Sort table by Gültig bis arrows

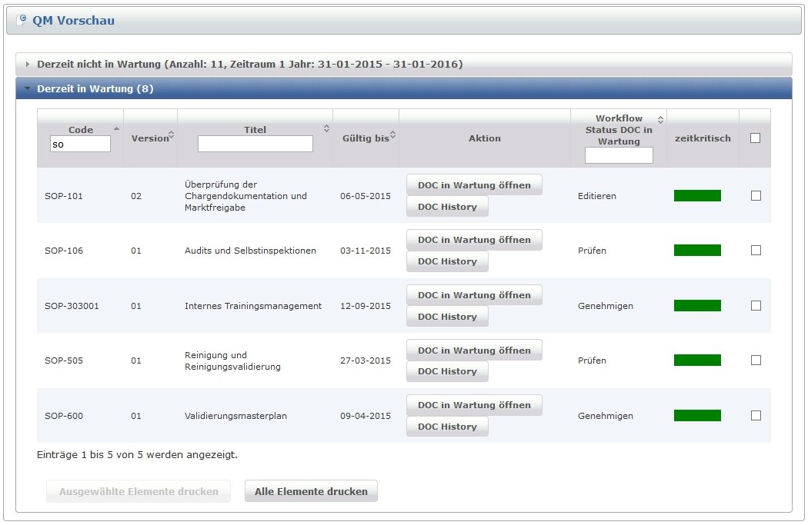[392, 135]
